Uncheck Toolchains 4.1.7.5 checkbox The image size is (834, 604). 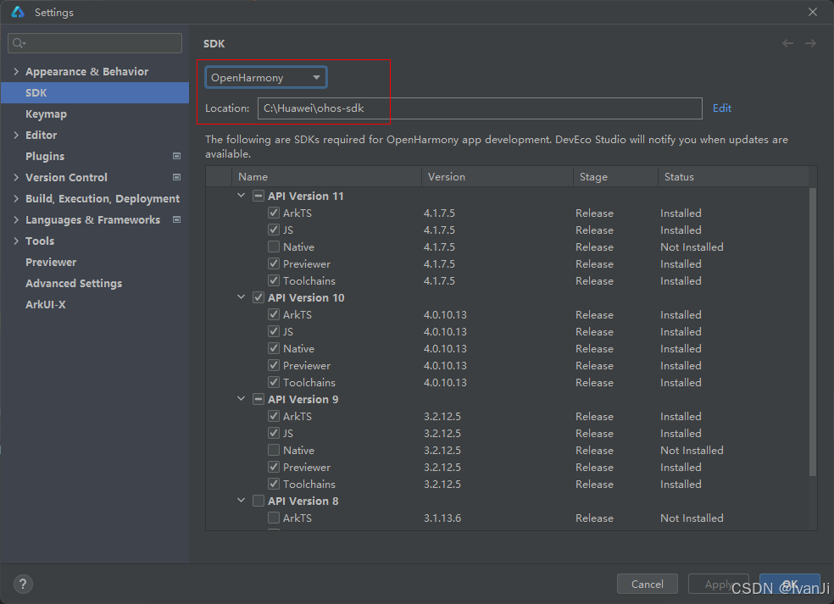[x=274, y=280]
